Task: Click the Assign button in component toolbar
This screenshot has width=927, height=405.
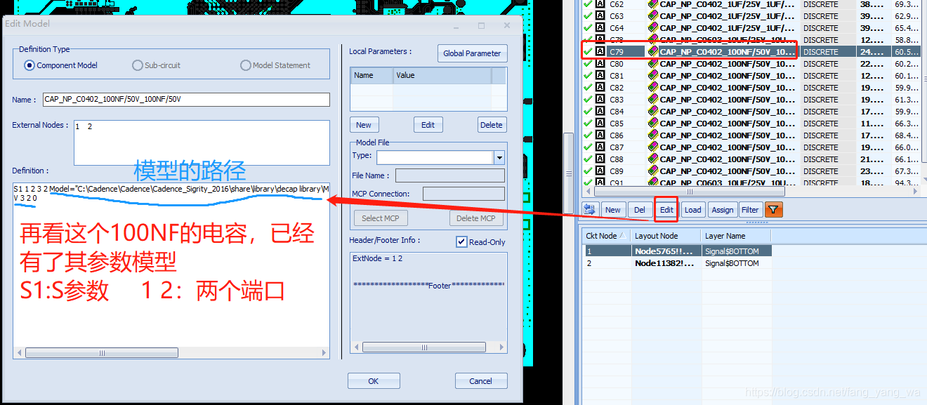Action: [x=722, y=209]
